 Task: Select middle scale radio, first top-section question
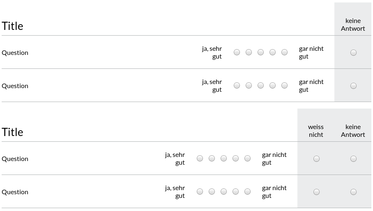click(260, 52)
